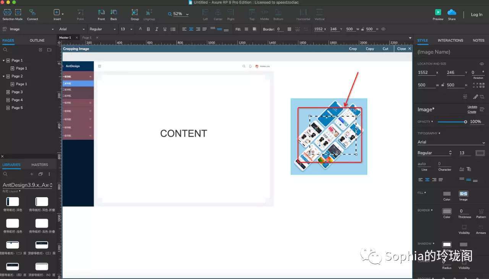Click the hamburger menu in canvas header
489x279 pixels.
click(100, 66)
